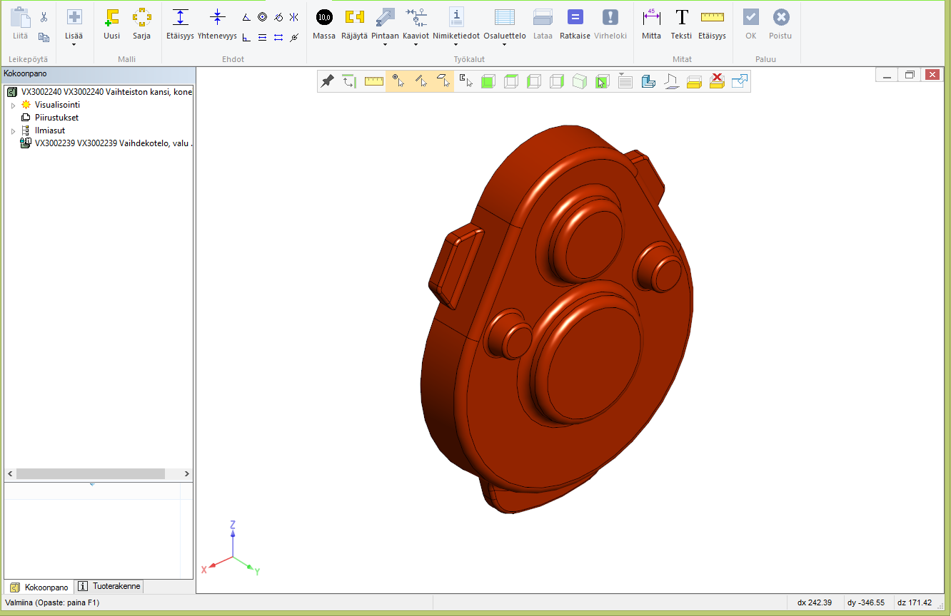Toggle the point selection filter
951x616 pixels.
point(398,81)
